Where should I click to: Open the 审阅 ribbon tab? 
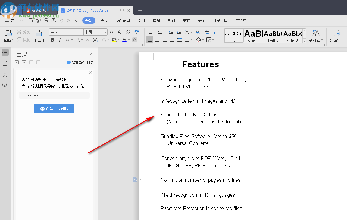[156, 20]
